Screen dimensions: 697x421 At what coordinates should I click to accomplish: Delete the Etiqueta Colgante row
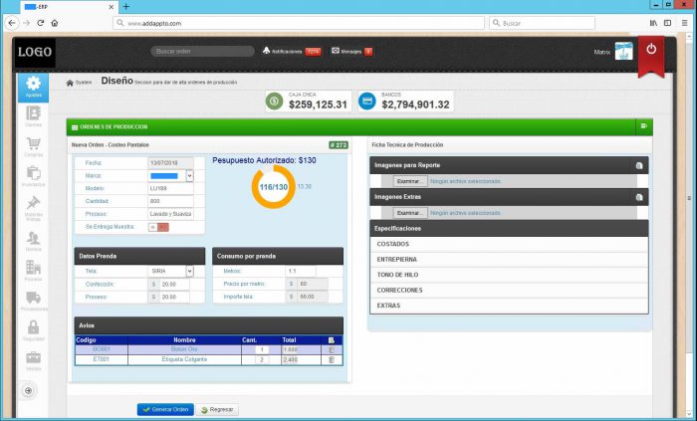(x=332, y=359)
